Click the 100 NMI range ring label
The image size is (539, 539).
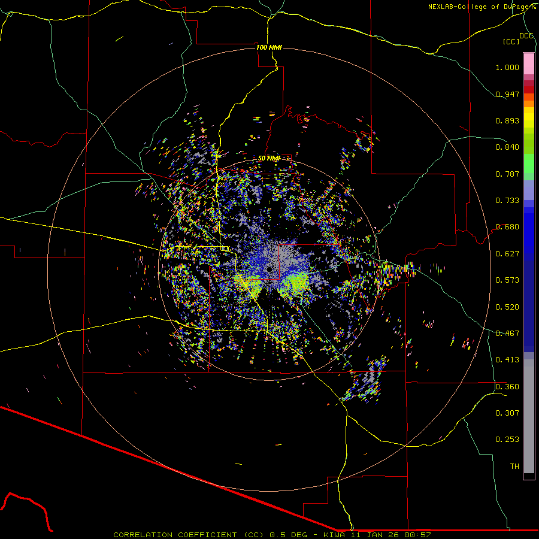point(269,47)
